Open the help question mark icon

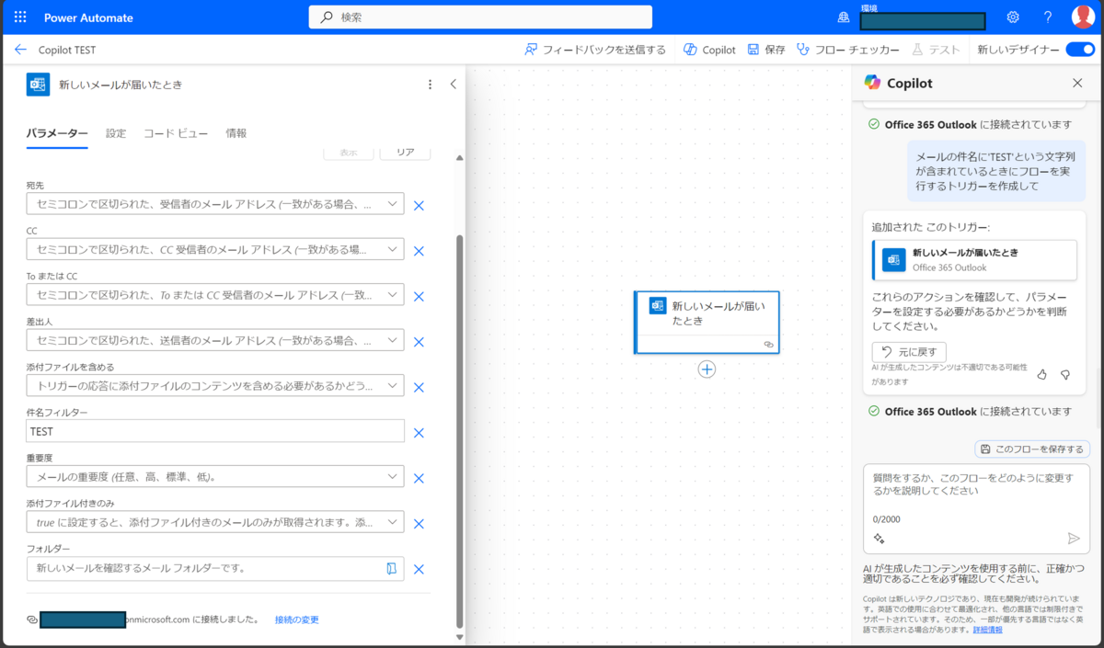[x=1048, y=17]
